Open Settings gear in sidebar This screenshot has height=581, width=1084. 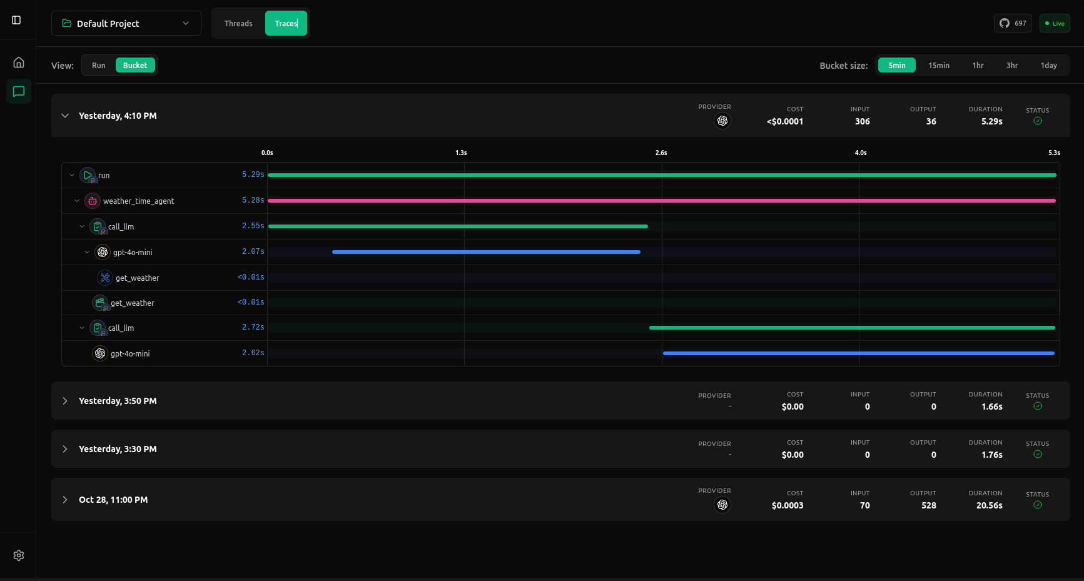click(x=19, y=555)
